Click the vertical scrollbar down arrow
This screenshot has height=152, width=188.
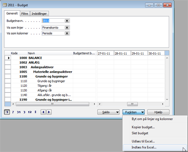coord(167,100)
